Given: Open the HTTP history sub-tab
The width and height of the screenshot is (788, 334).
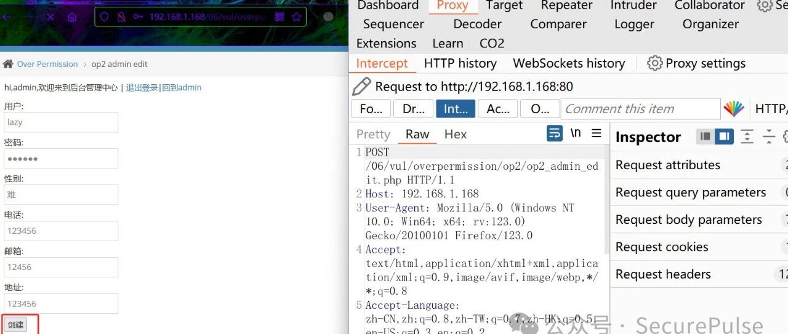Looking at the screenshot, I should pos(460,63).
